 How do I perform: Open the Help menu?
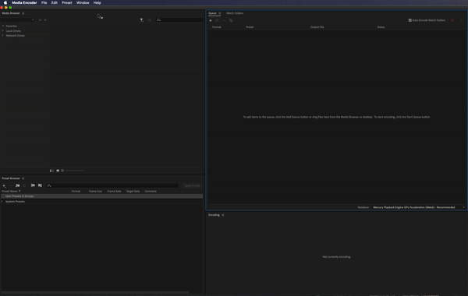point(97,2)
